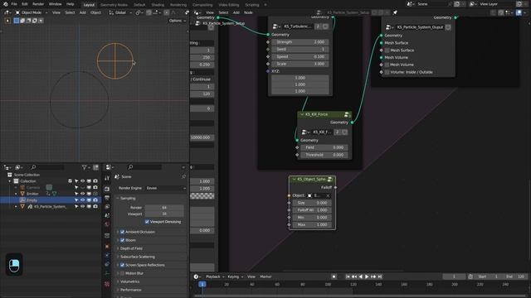Hide Emitter object eye toggle
The image size is (531, 298).
pos(82,194)
